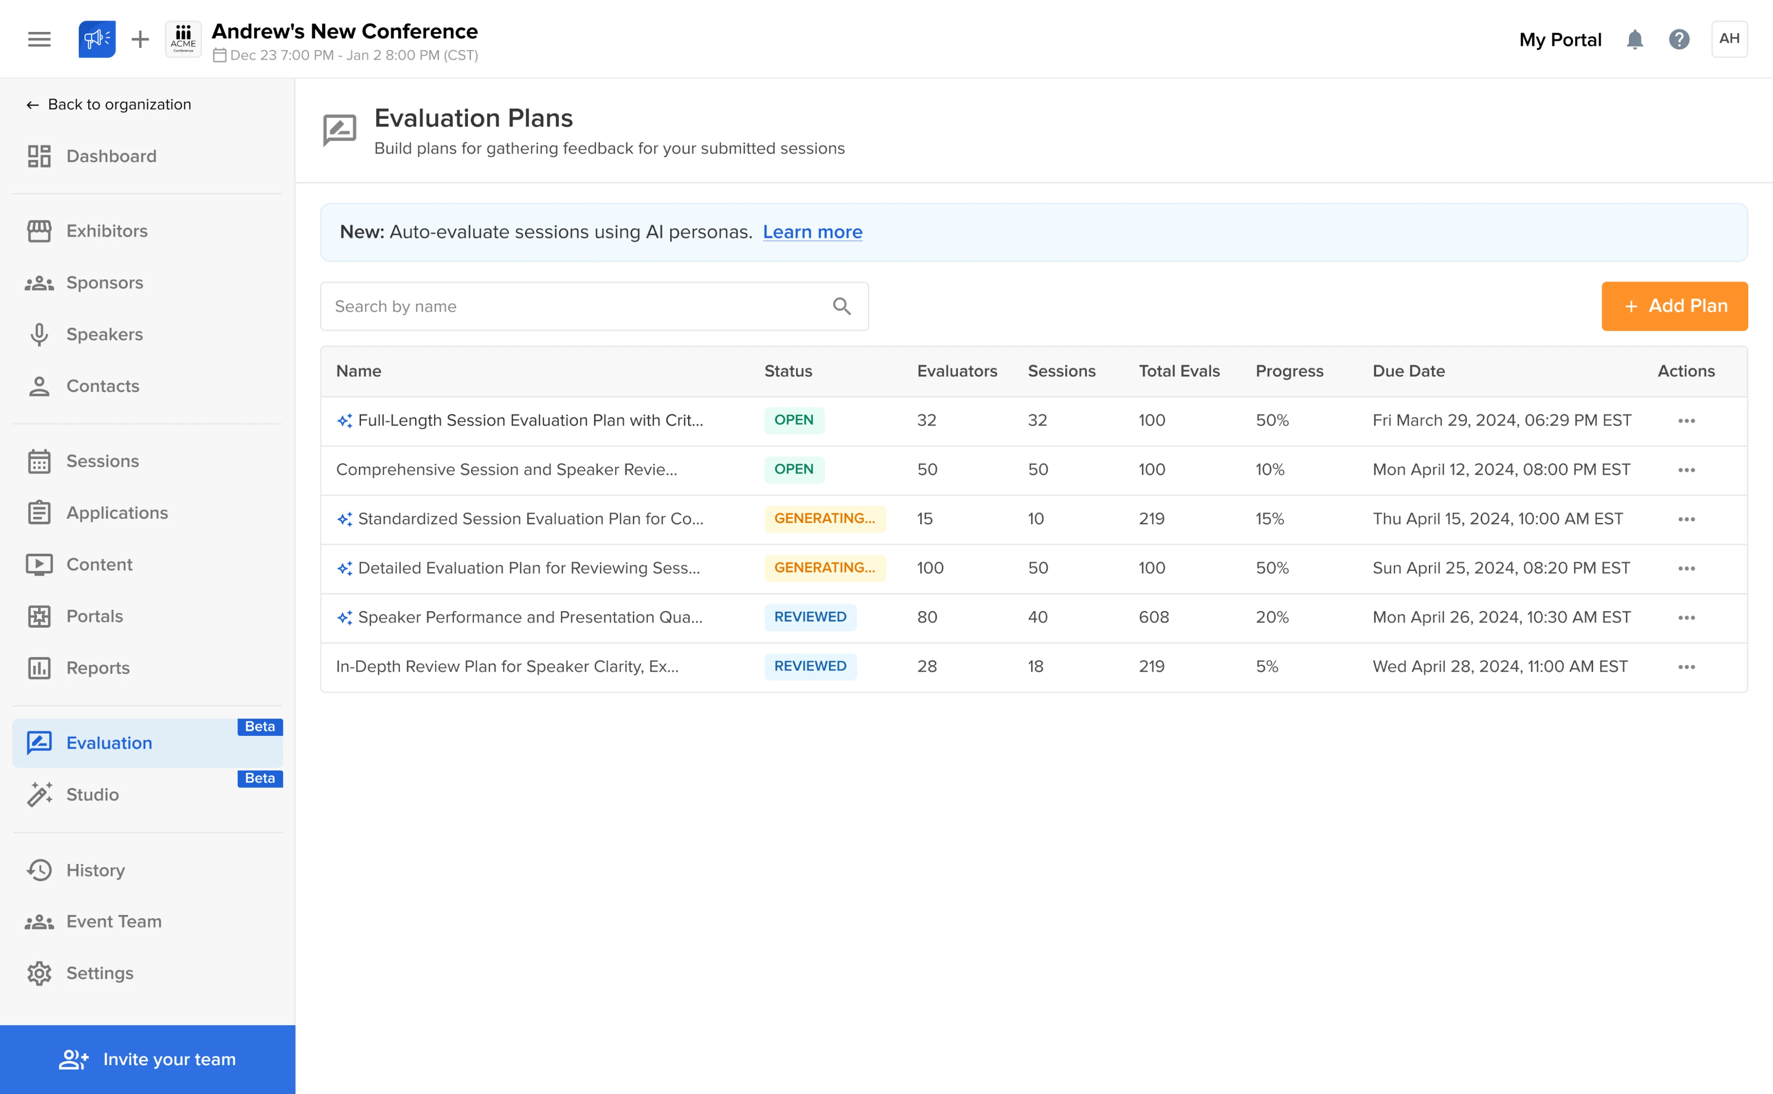Image resolution: width=1773 pixels, height=1094 pixels.
Task: Follow the Learn more link
Action: pos(812,232)
